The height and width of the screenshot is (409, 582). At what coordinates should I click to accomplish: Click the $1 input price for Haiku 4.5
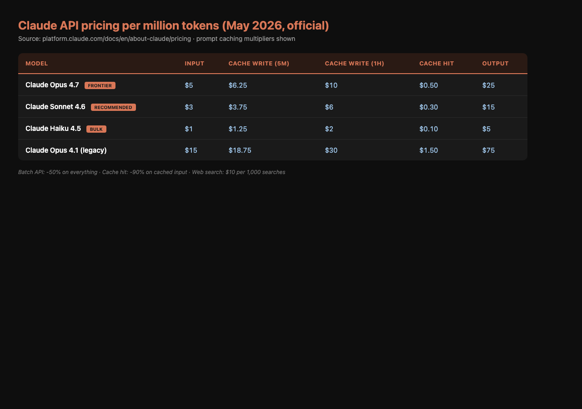[x=189, y=129]
